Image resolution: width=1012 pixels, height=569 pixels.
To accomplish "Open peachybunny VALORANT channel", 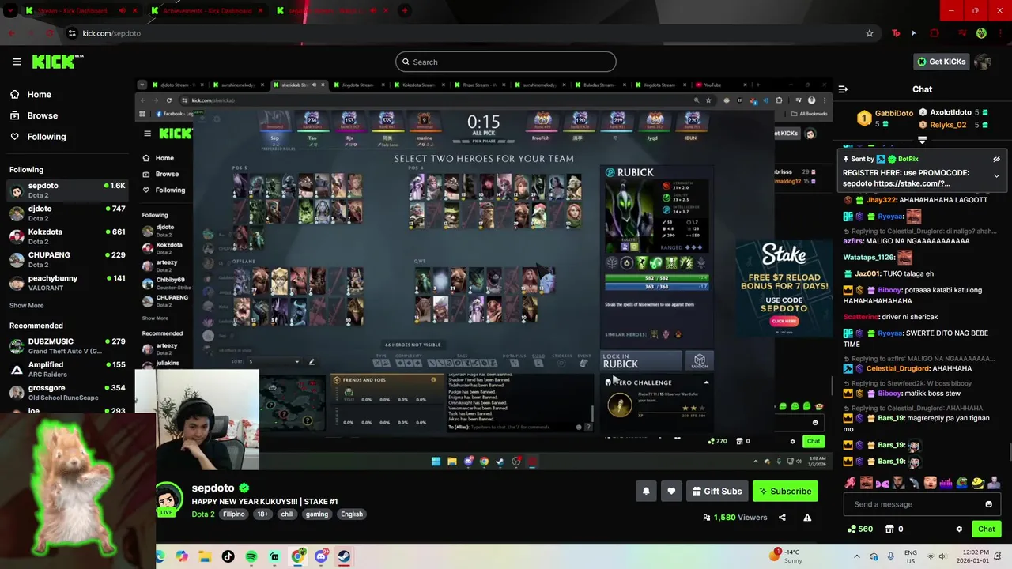I will [x=67, y=283].
